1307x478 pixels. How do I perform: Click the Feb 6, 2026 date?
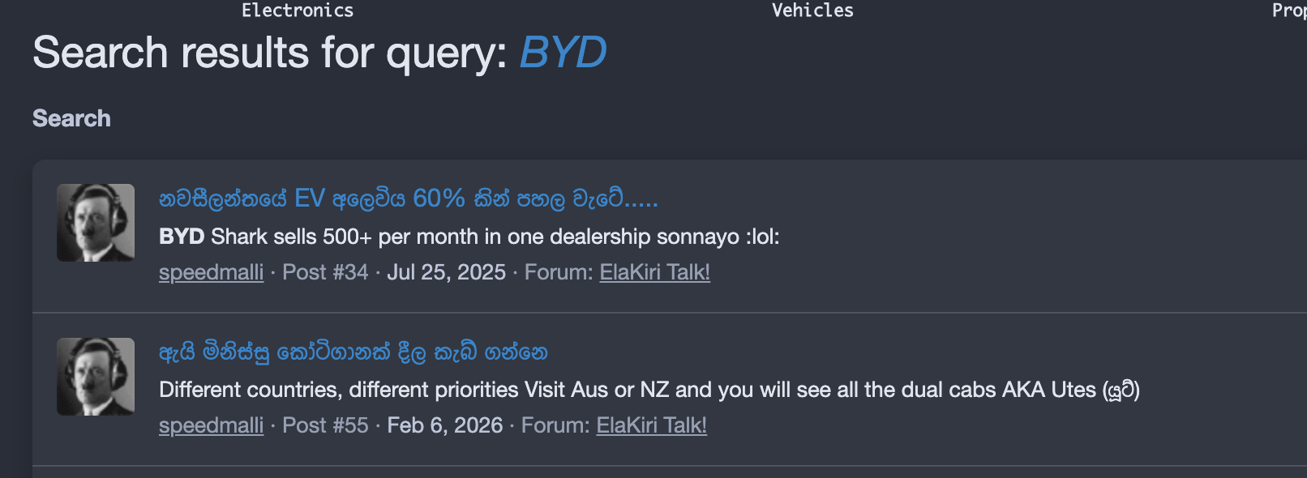point(444,425)
